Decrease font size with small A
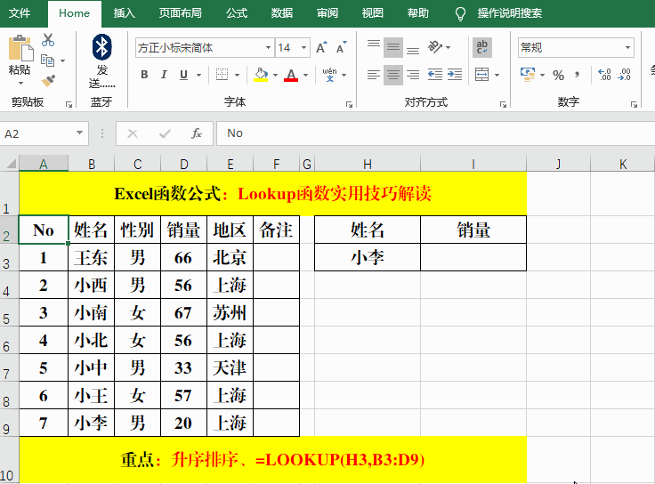Viewport: 655px width, 484px height. point(341,48)
